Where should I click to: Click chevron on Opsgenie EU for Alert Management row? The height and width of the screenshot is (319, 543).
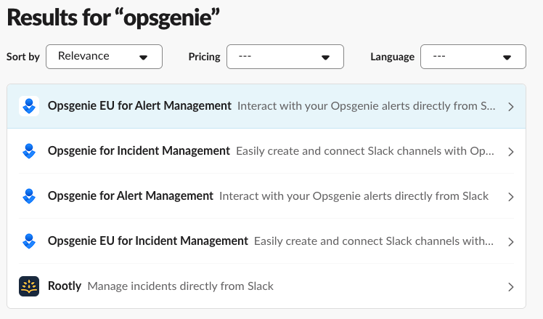coord(511,107)
